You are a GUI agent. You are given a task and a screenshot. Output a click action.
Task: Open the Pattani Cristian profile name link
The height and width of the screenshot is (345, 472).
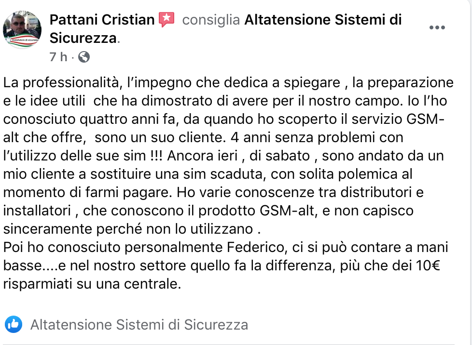(102, 20)
